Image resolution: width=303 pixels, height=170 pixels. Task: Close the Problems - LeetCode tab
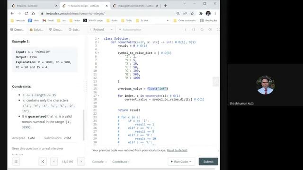click(x=56, y=6)
